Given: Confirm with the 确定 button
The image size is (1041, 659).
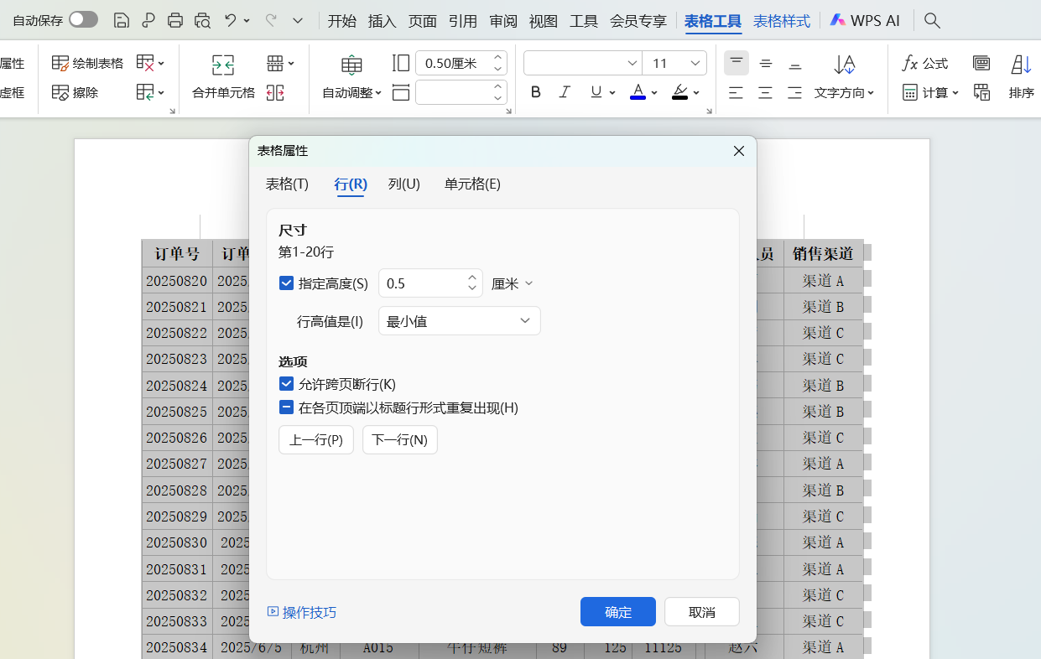Looking at the screenshot, I should tap(618, 611).
